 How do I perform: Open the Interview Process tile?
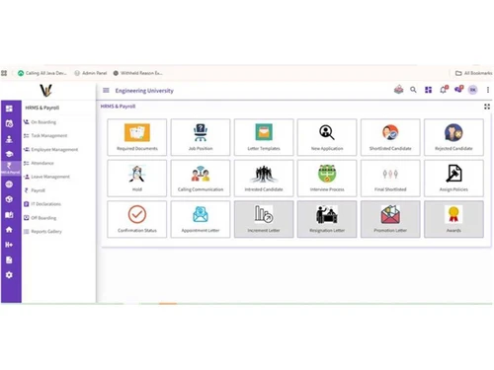pos(327,179)
